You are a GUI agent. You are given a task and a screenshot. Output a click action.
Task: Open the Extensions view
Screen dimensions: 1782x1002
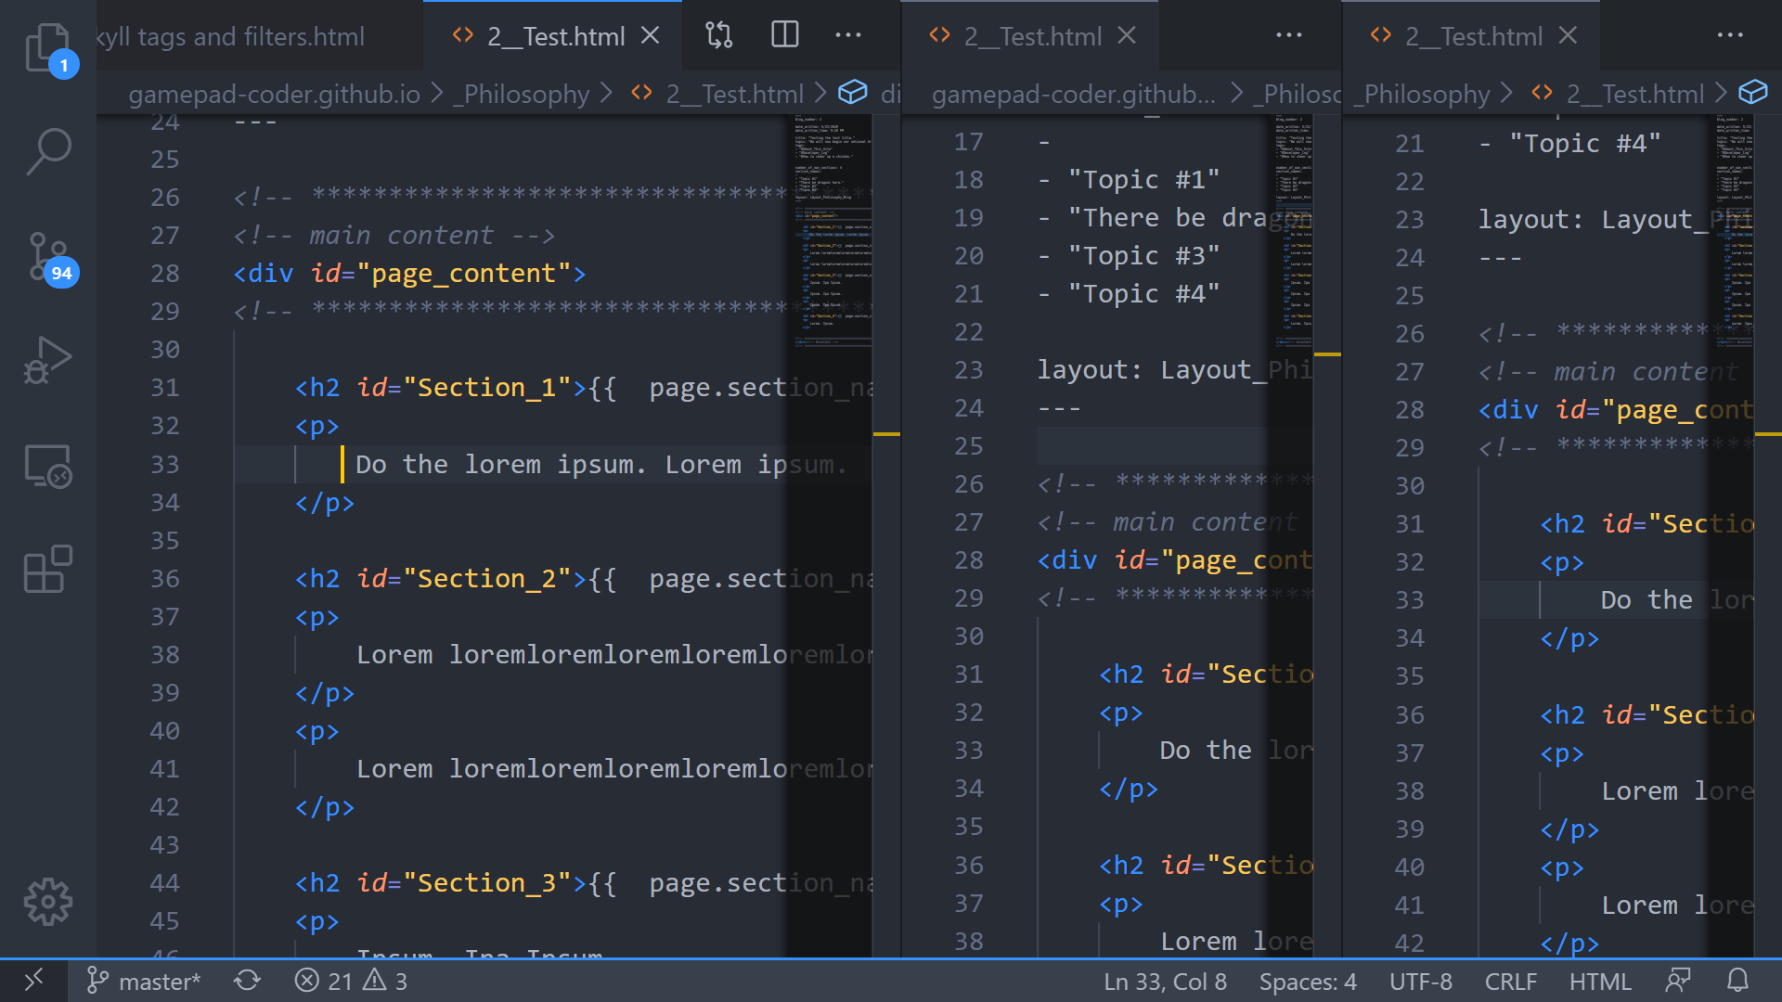47,569
